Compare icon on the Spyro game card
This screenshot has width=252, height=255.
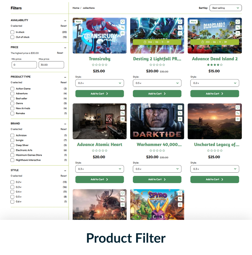180,199
